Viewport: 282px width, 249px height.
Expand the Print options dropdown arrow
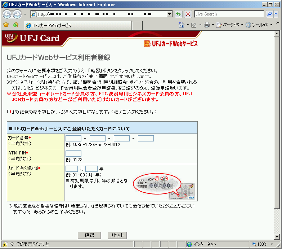click(213, 25)
